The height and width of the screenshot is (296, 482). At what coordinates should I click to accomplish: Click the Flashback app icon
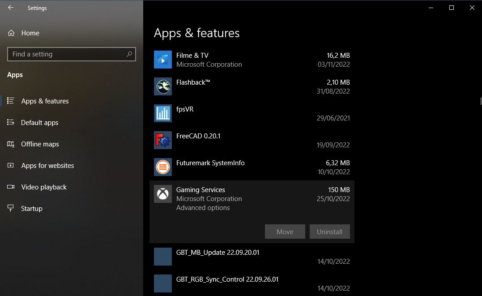163,86
